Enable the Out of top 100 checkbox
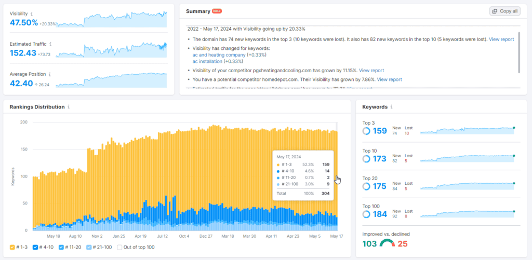This screenshot has width=532, height=260. coord(119,247)
